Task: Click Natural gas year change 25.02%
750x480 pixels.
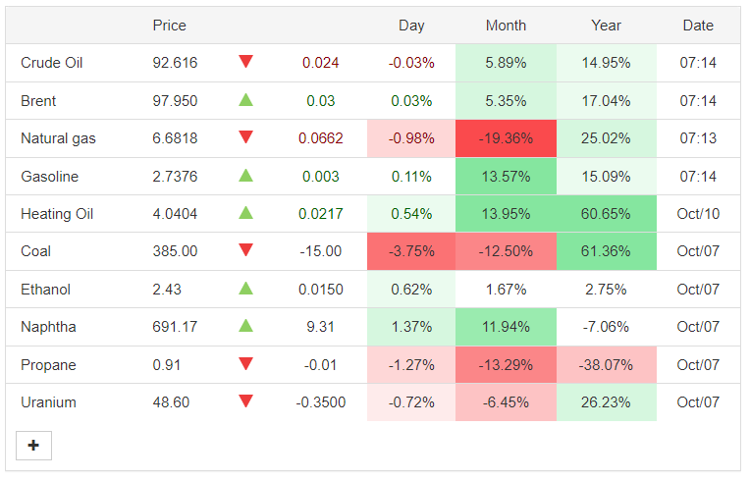Action: point(606,138)
